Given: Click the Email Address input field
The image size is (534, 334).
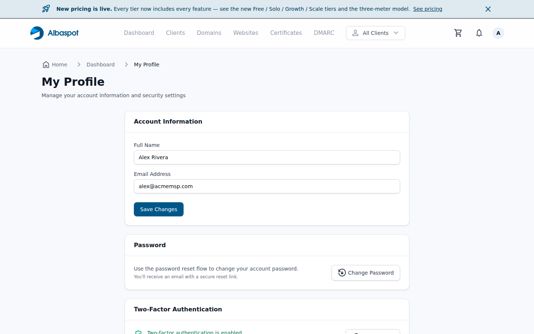Looking at the screenshot, I should pos(267,186).
